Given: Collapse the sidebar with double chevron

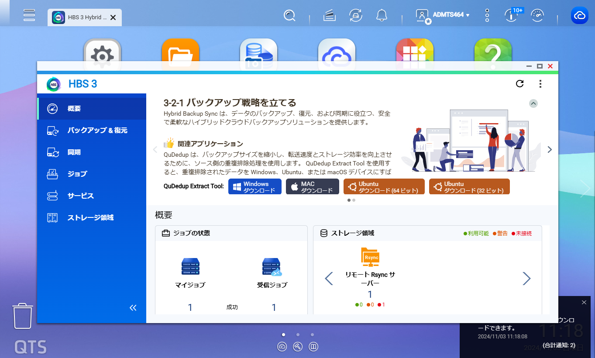Looking at the screenshot, I should point(133,308).
